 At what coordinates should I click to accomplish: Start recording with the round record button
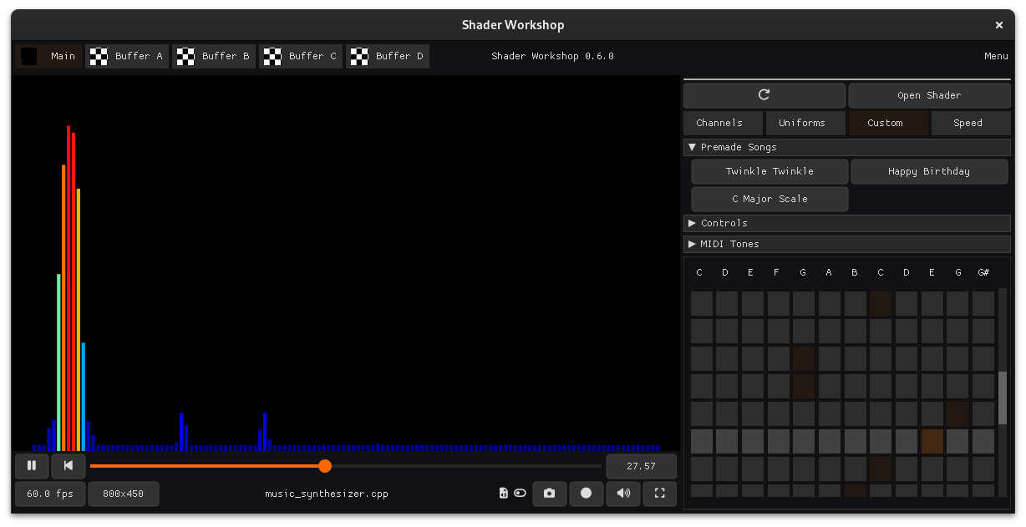(x=586, y=494)
